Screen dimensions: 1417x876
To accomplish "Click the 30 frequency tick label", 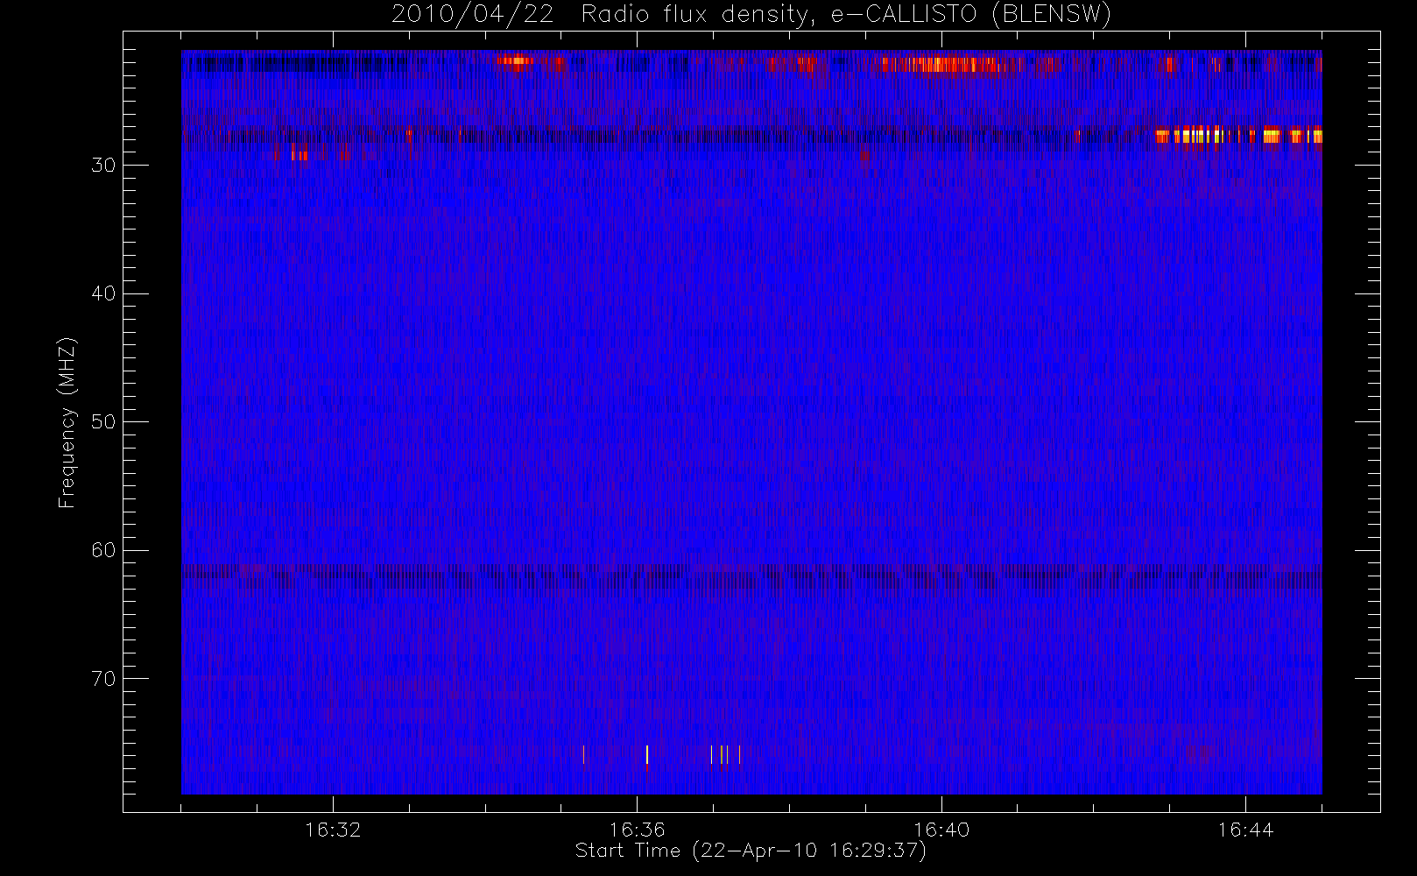I will 103,165.
